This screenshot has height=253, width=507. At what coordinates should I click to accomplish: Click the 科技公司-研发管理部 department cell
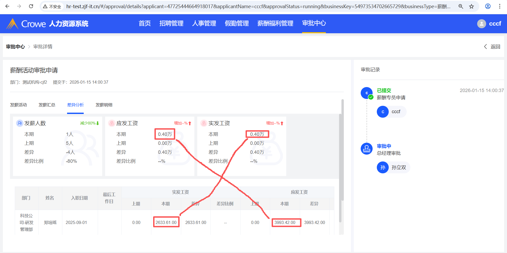26,223
